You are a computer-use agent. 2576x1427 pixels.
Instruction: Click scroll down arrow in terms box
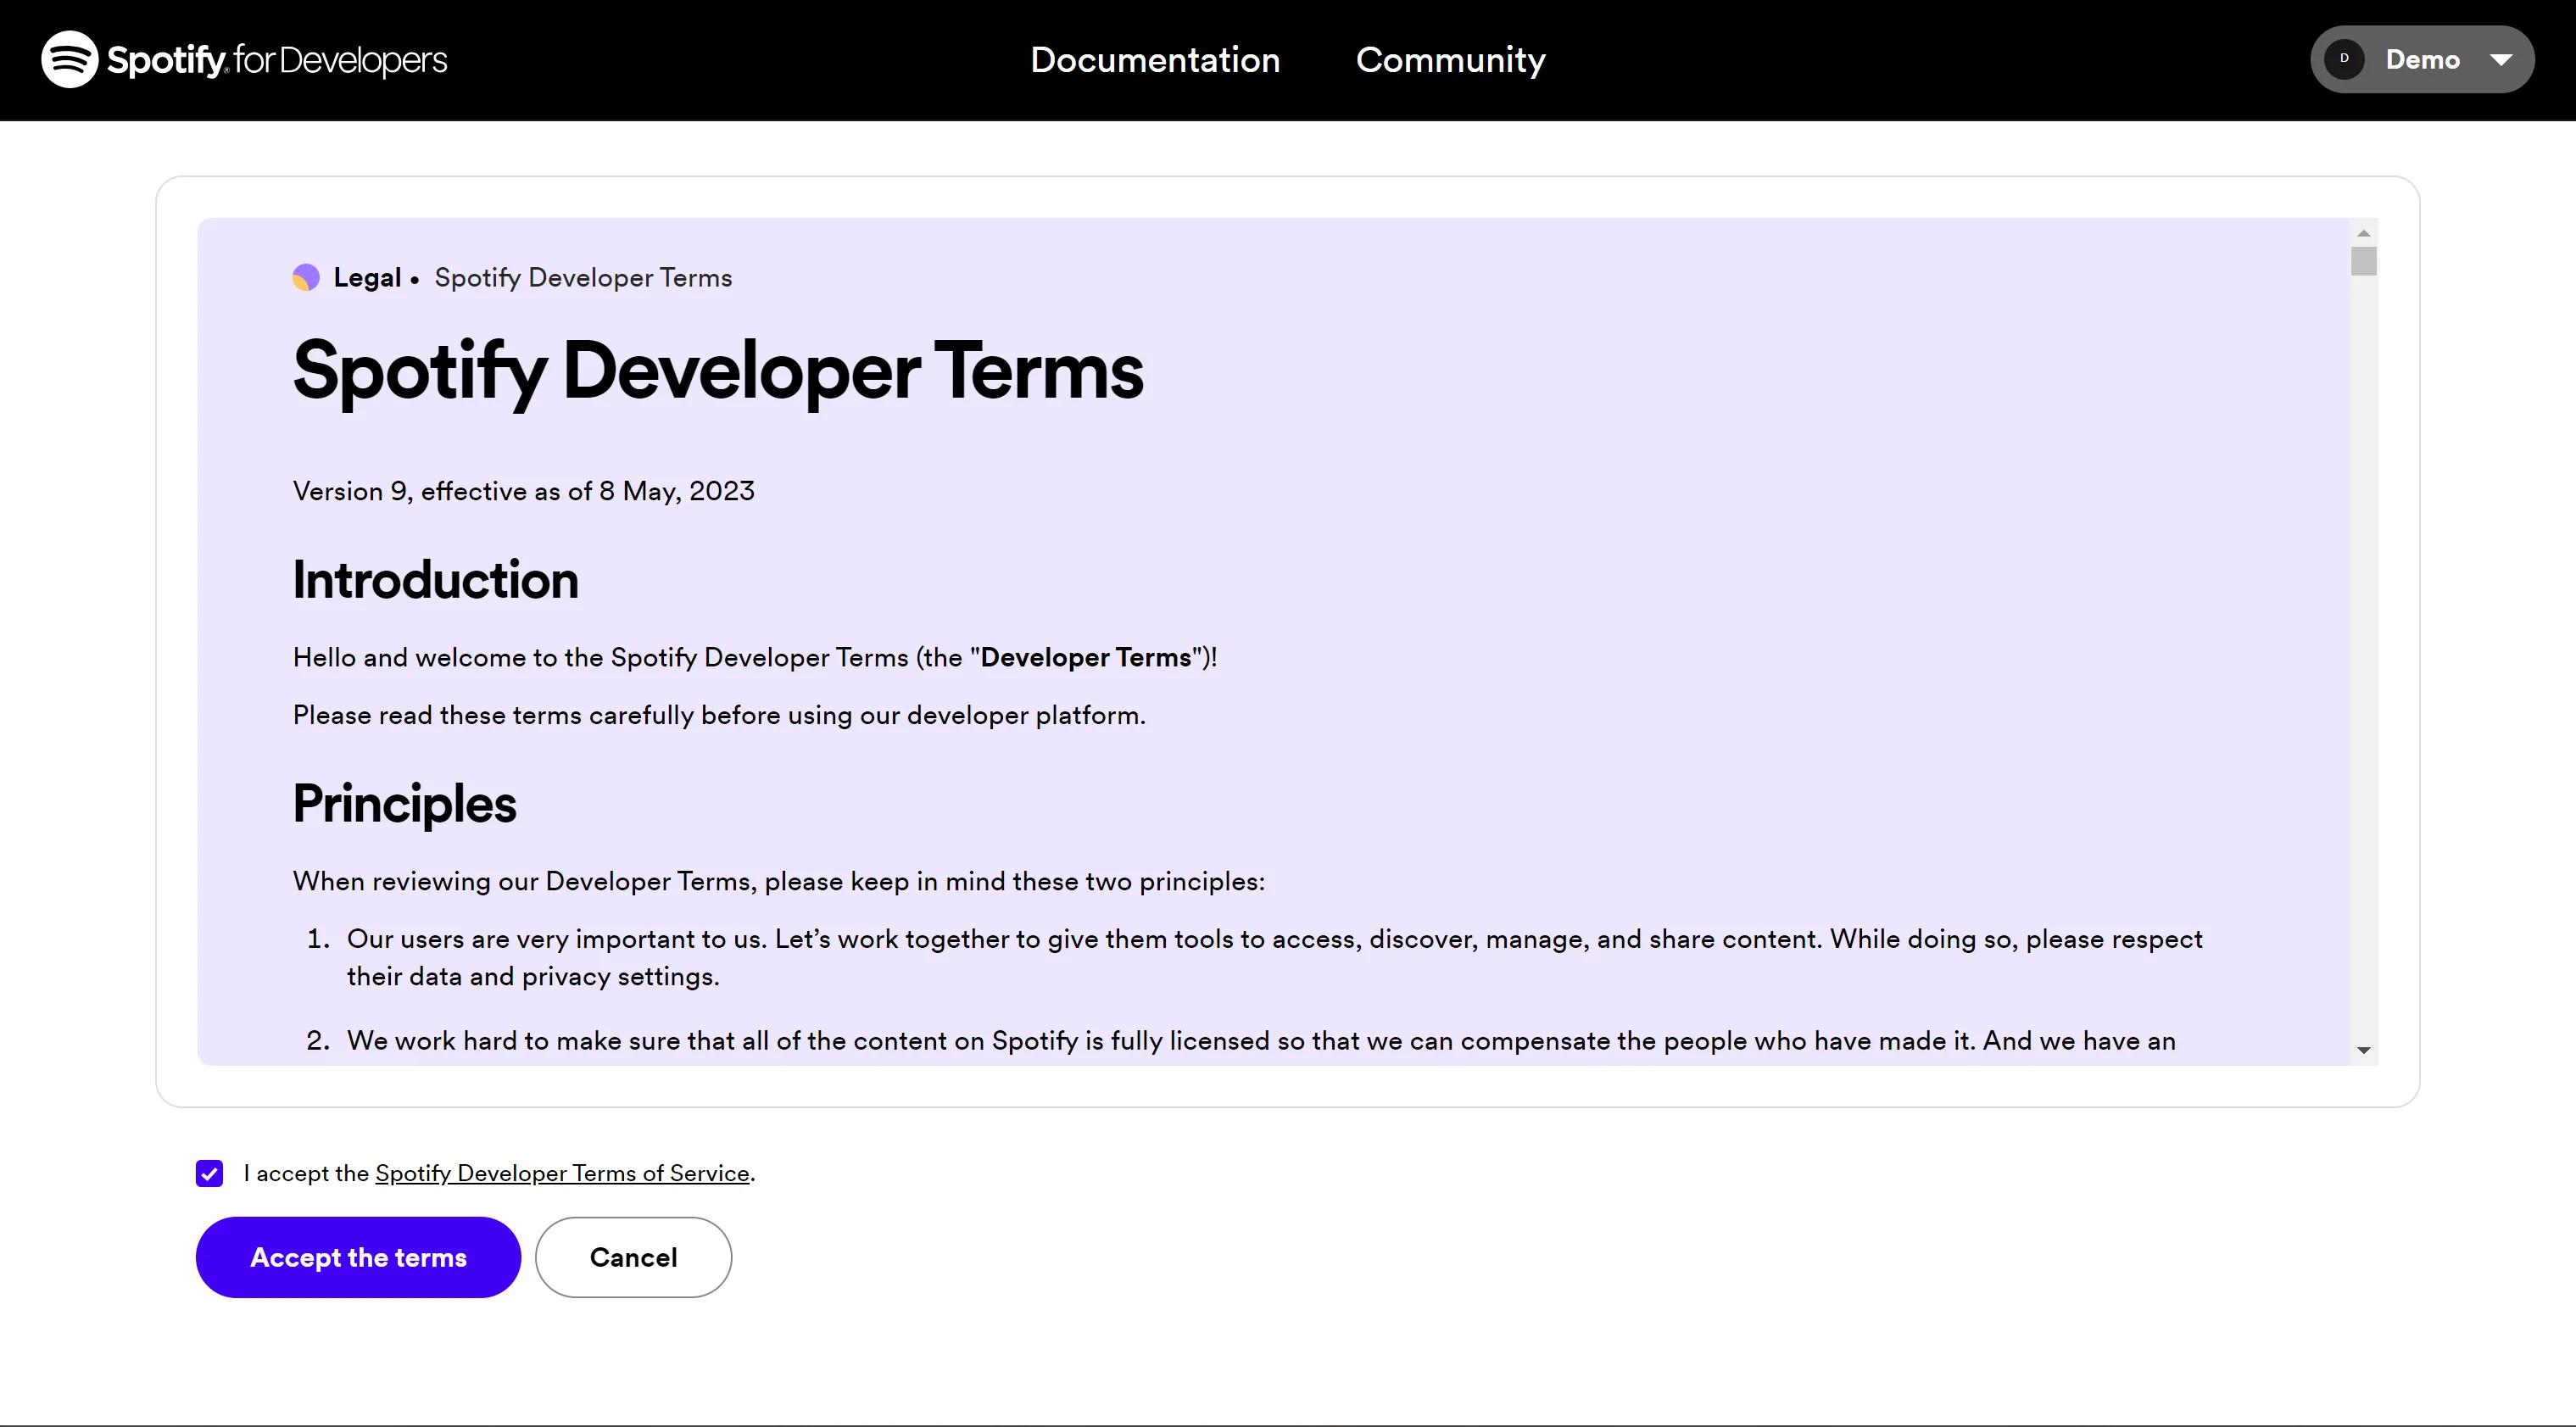tap(2363, 1050)
